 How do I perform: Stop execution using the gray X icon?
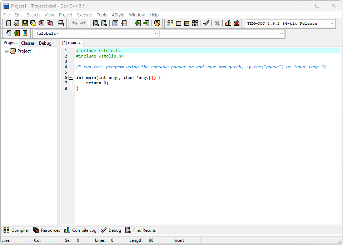click(217, 23)
